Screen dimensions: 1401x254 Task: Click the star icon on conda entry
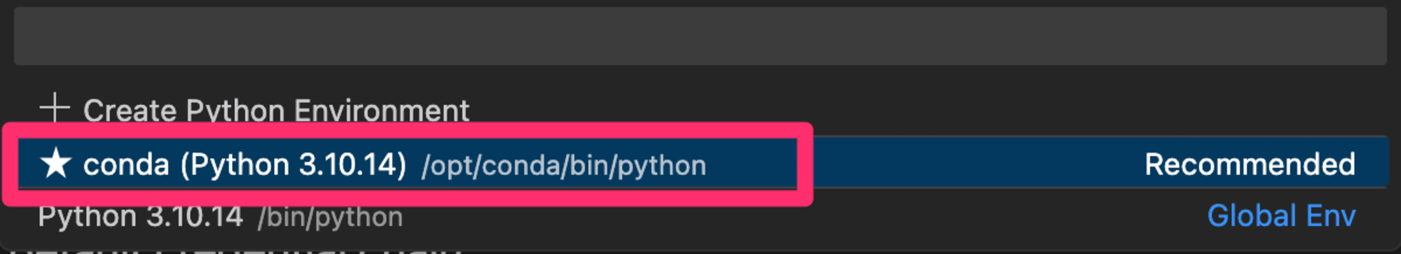pyautogui.click(x=55, y=164)
